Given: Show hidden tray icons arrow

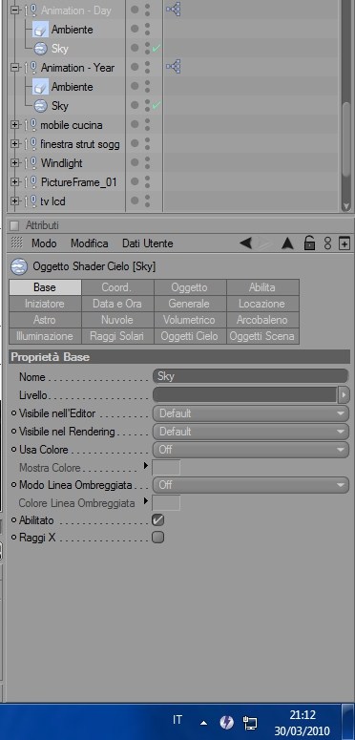Looking at the screenshot, I should pos(203,723).
